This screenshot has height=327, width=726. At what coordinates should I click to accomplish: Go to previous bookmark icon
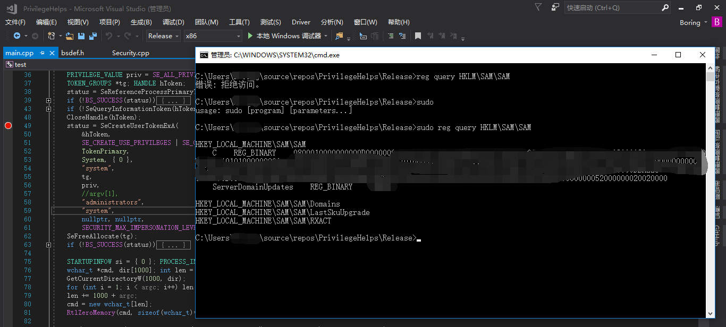click(x=430, y=36)
